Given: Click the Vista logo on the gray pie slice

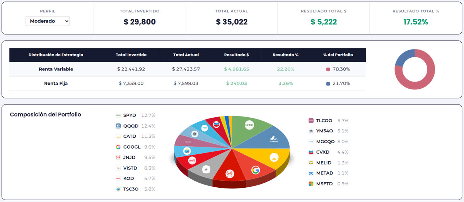Looking at the screenshot, I should pos(206,169).
